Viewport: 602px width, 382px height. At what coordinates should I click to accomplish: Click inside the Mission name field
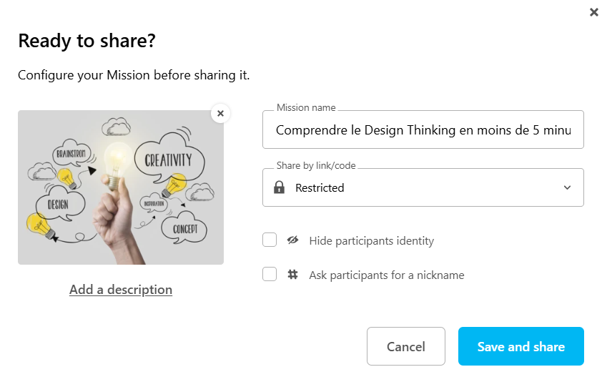423,130
